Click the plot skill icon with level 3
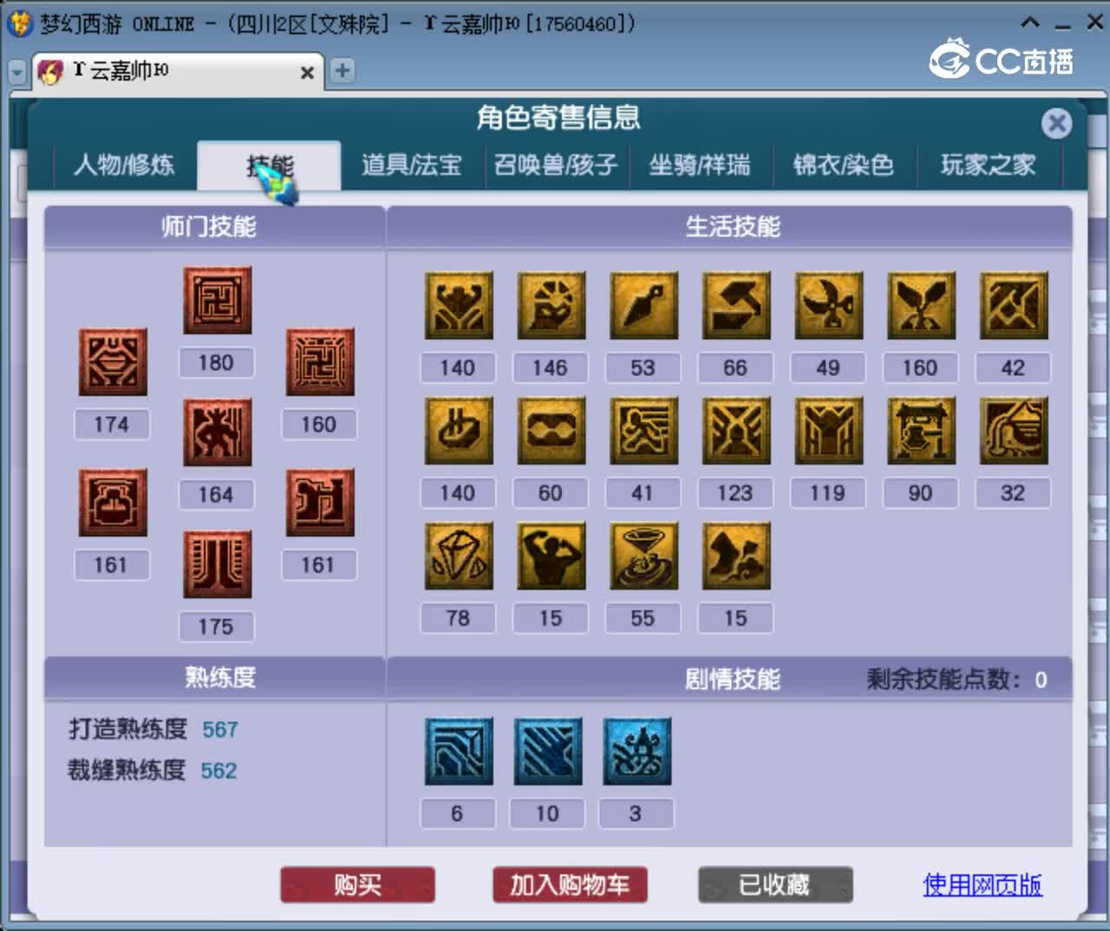The image size is (1110, 931). pos(637,752)
